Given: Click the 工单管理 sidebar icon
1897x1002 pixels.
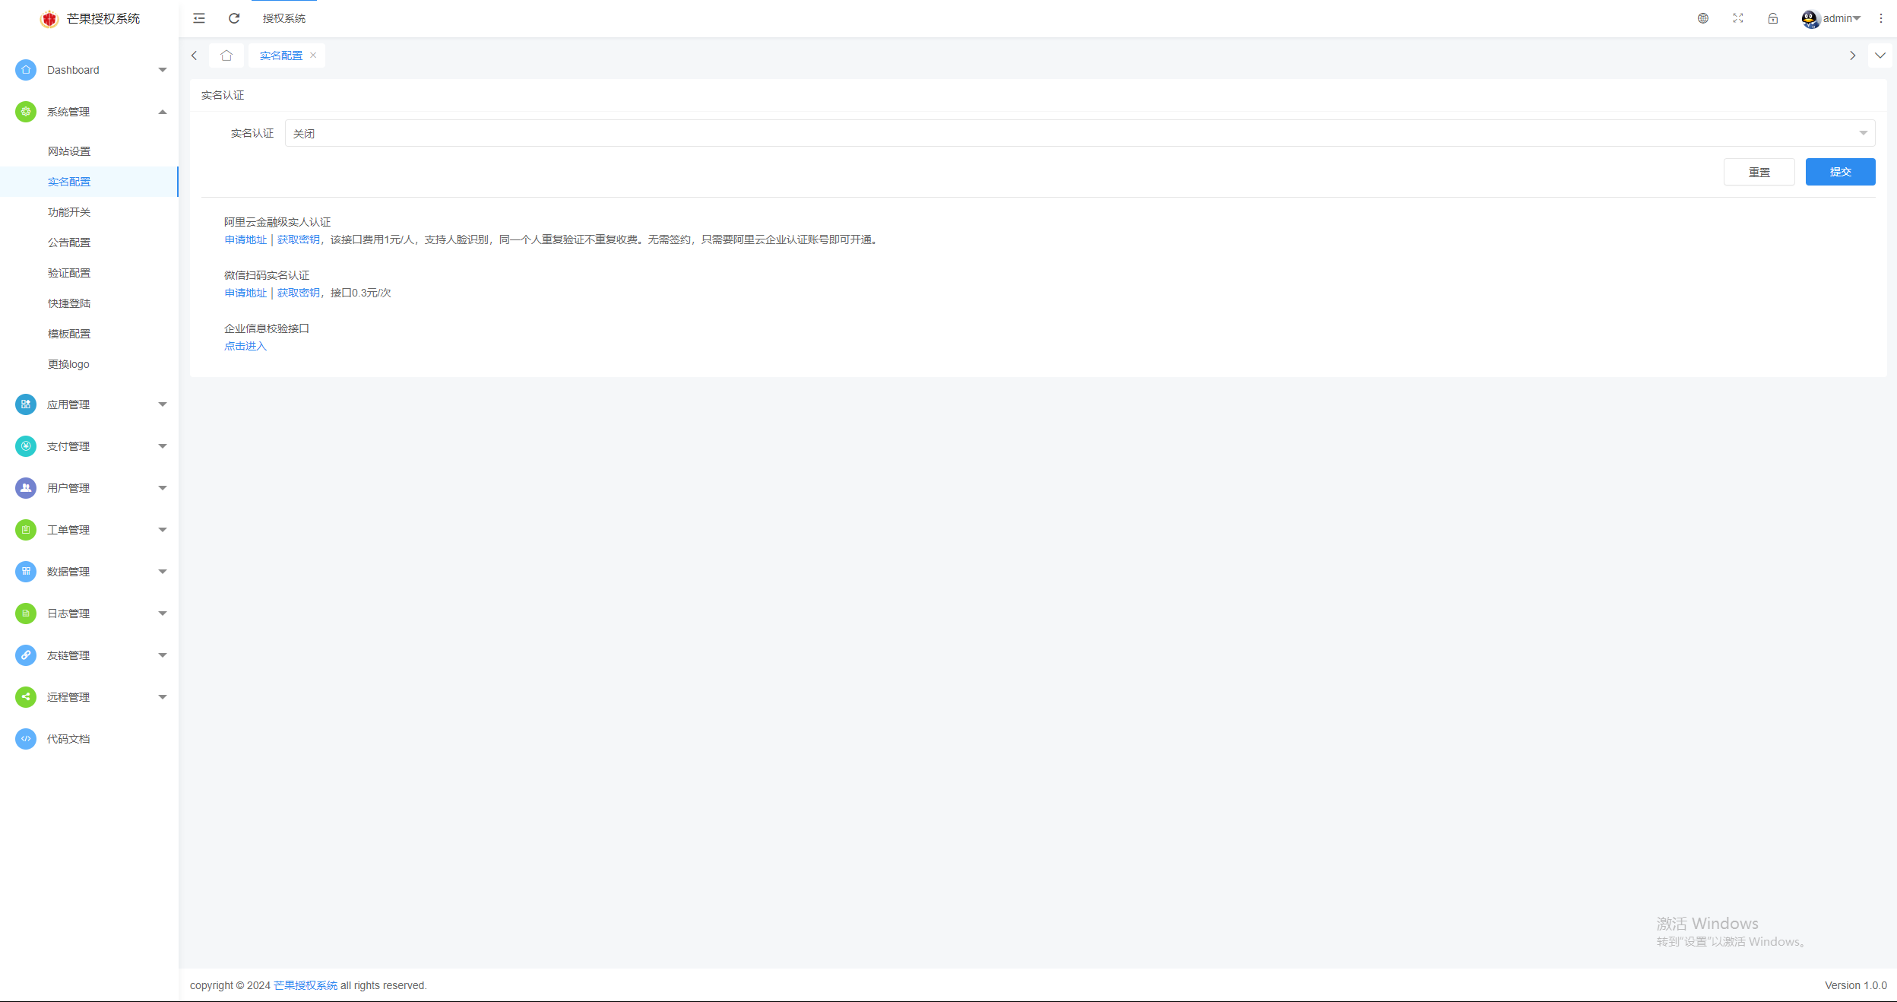Looking at the screenshot, I should pos(26,530).
